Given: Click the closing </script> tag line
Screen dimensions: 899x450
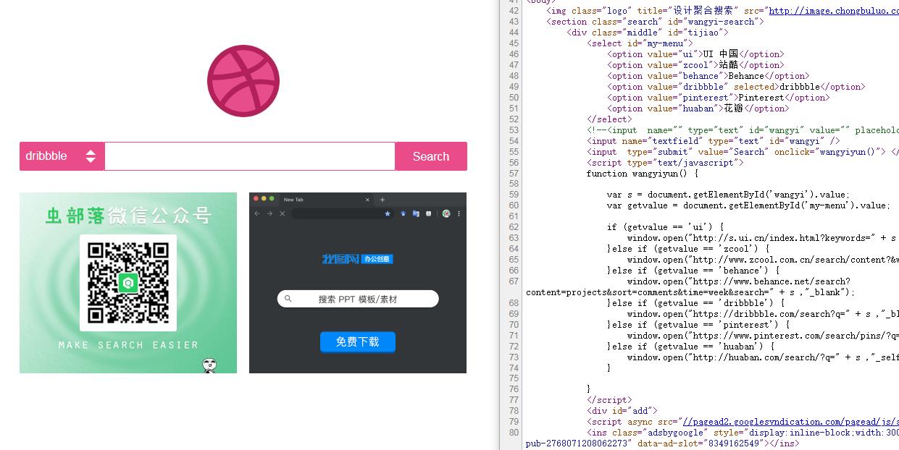Looking at the screenshot, I should (x=609, y=400).
